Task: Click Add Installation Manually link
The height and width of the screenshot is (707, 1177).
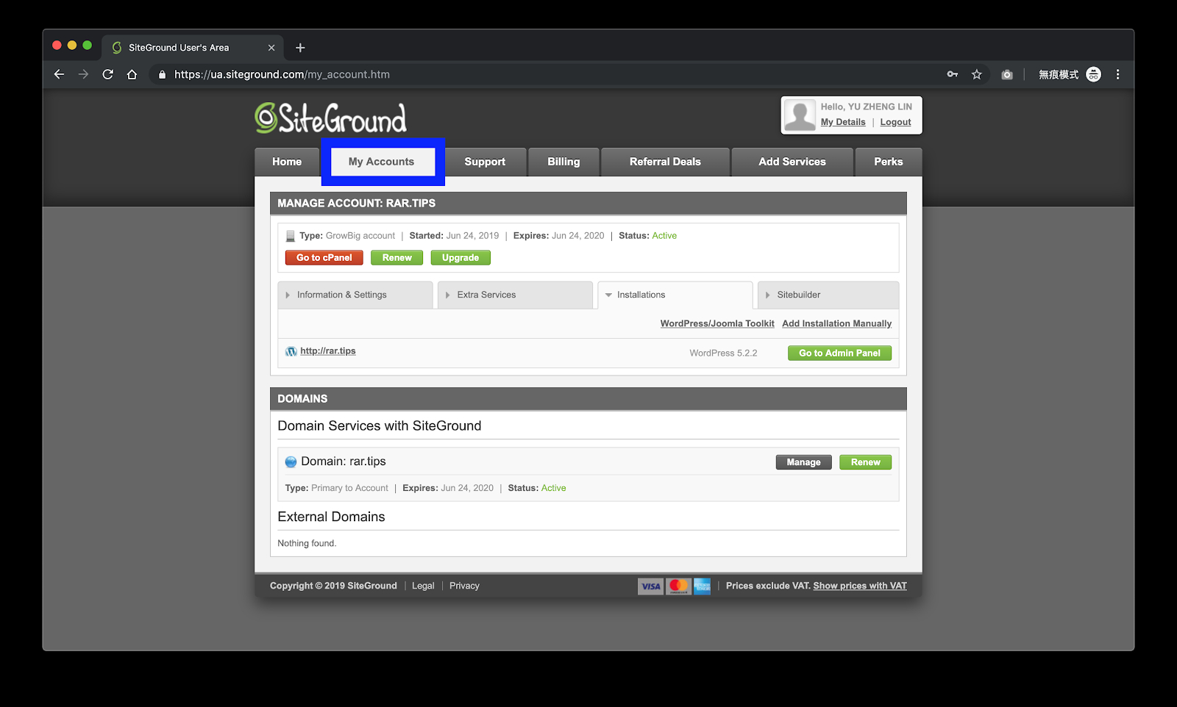Action: [836, 323]
